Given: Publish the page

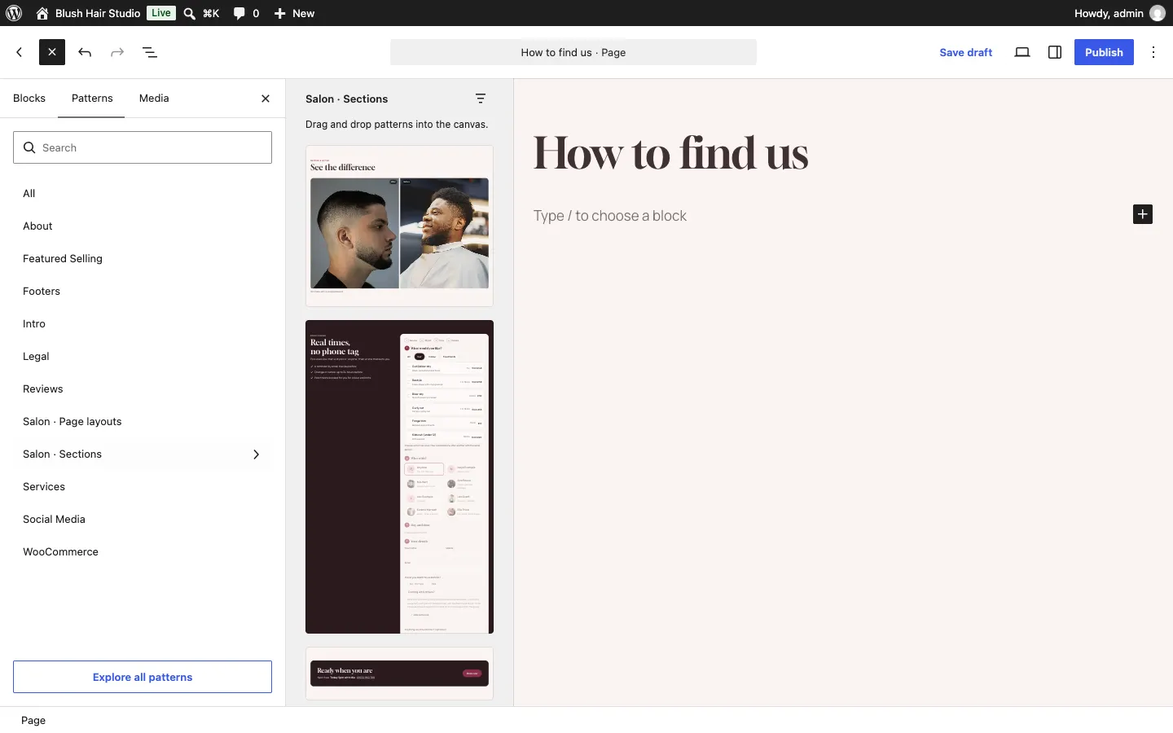Looking at the screenshot, I should 1104,52.
